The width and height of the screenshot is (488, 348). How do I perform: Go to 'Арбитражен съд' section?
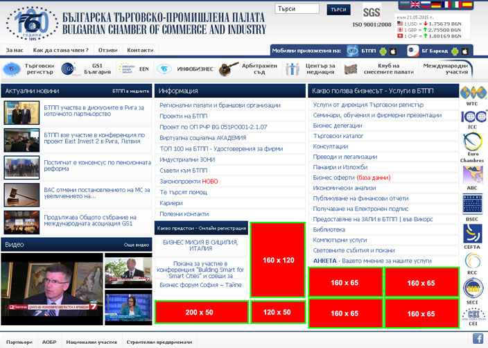click(x=249, y=69)
